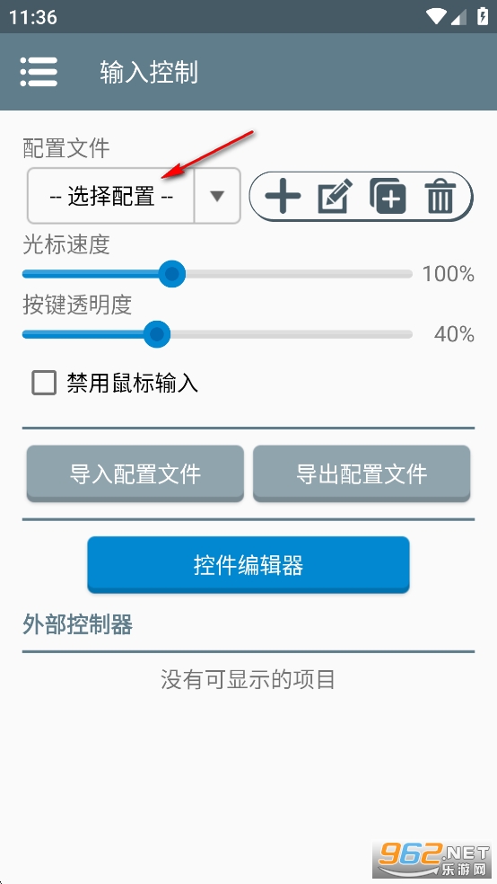Image resolution: width=497 pixels, height=884 pixels.
Task: Tap the 输入控制 title text
Action: 149,72
